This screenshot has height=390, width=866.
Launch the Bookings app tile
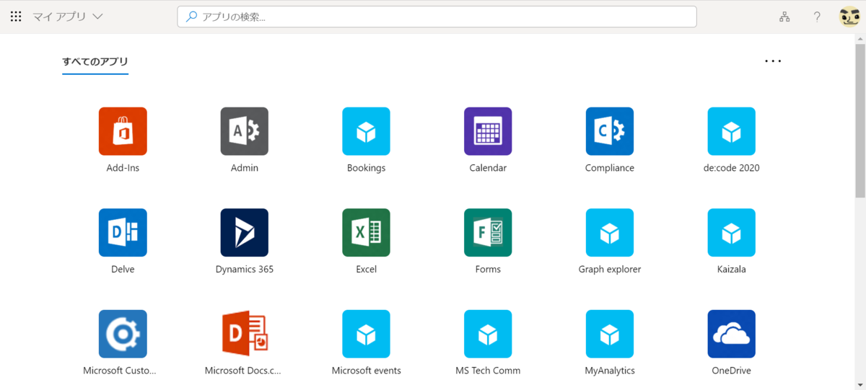[367, 131]
